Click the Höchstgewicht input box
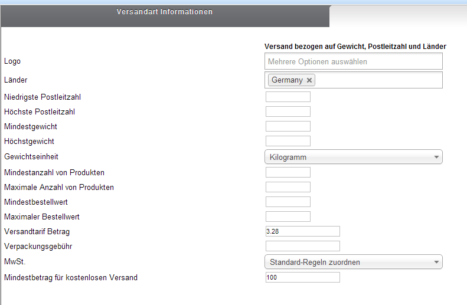The image size is (467, 305). pos(288,141)
